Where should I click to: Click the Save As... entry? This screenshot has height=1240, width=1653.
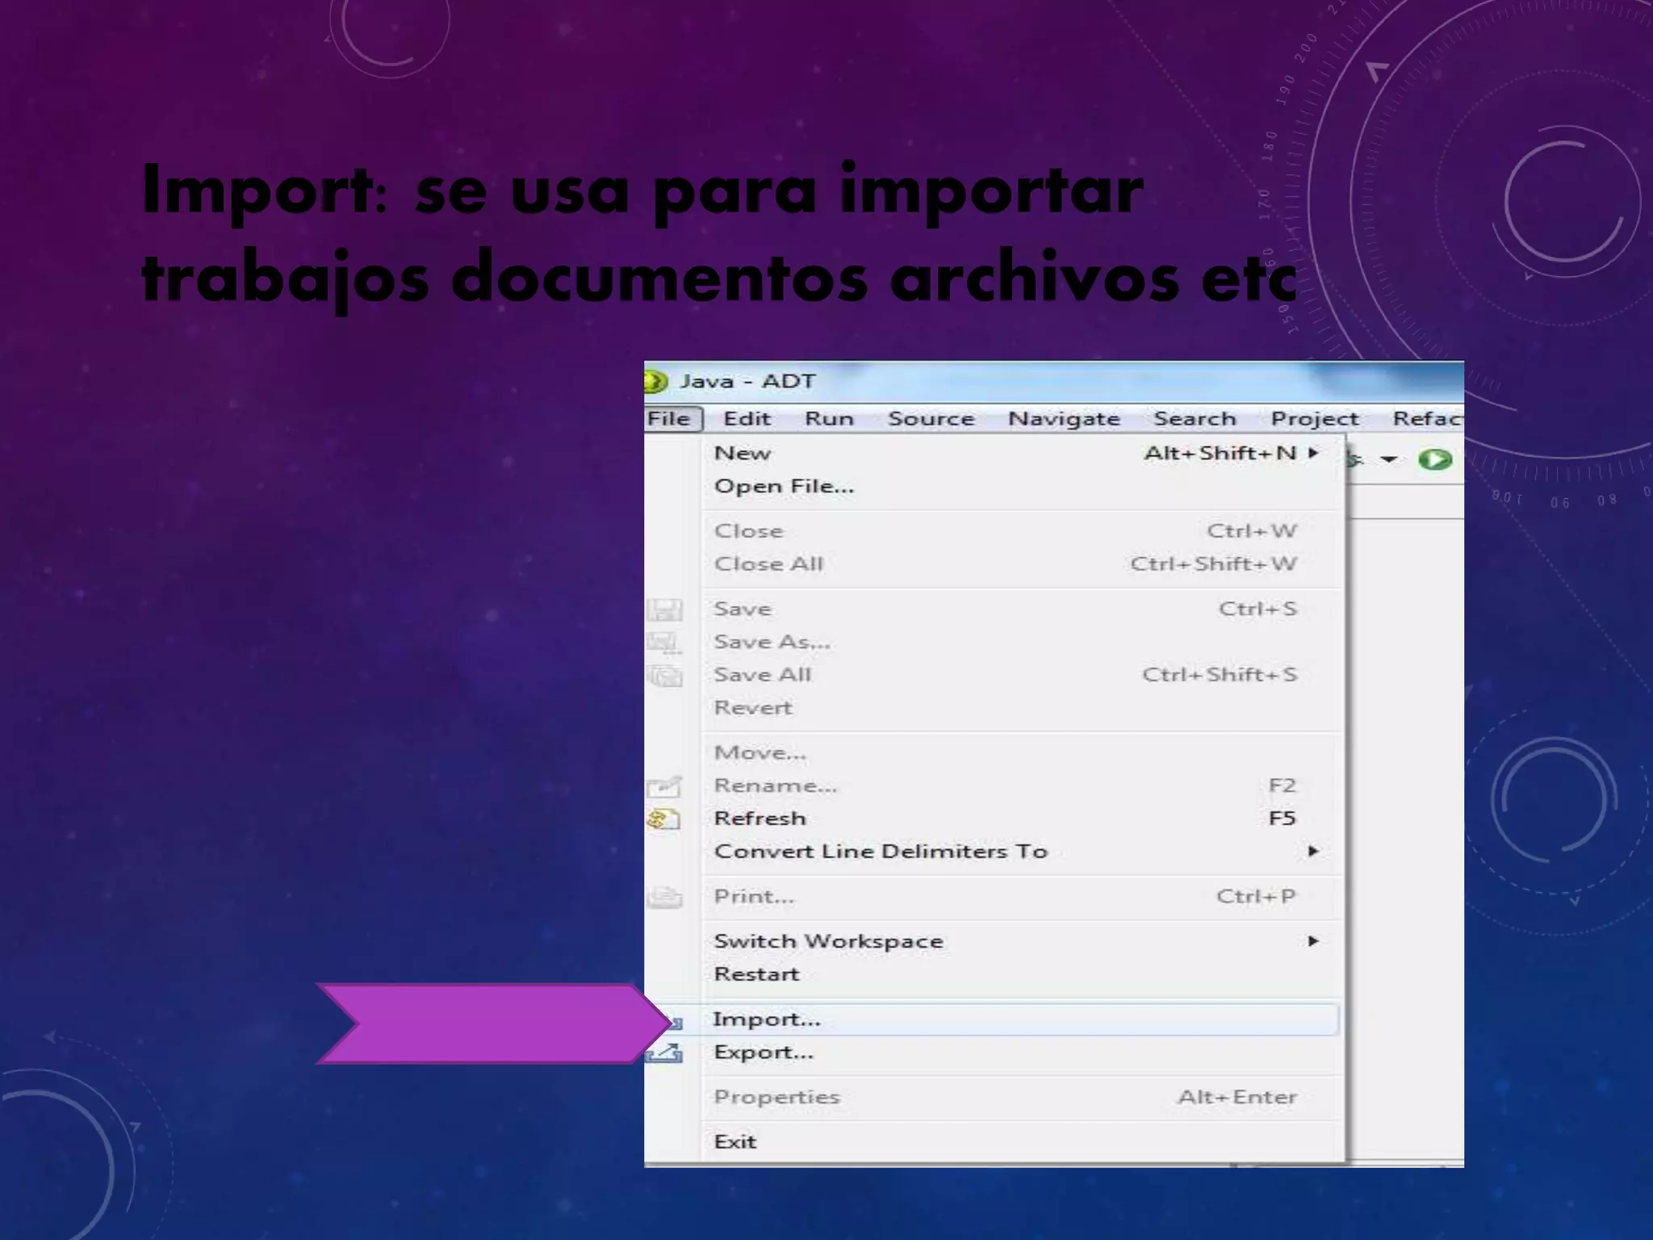pyautogui.click(x=1021, y=643)
